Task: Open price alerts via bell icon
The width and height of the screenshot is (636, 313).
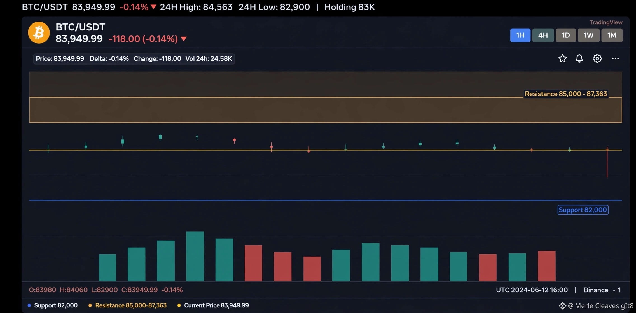Action: pyautogui.click(x=579, y=58)
